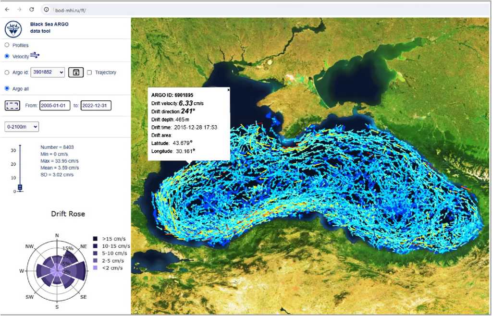492x316 pixels.
Task: Click the velocity arrows icon
Action: click(35, 56)
